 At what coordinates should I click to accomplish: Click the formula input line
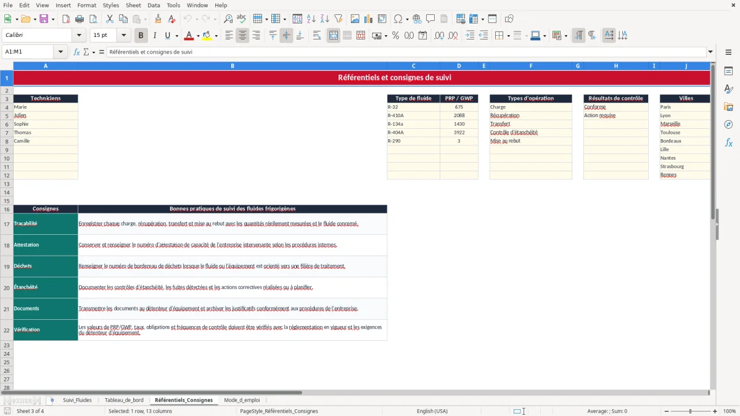(x=406, y=52)
